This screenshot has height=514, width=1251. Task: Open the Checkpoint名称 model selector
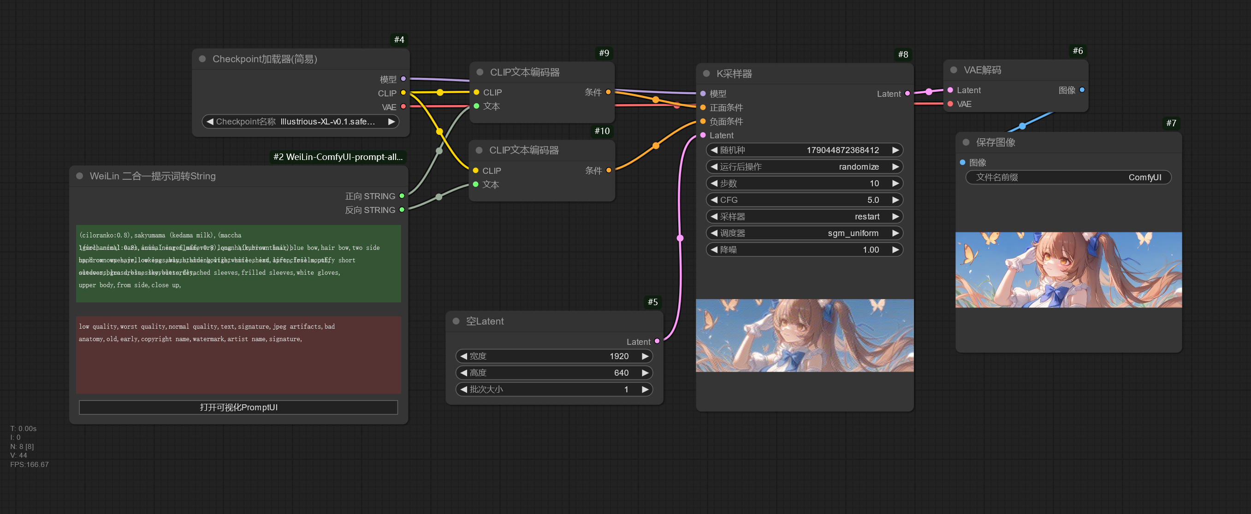click(300, 121)
